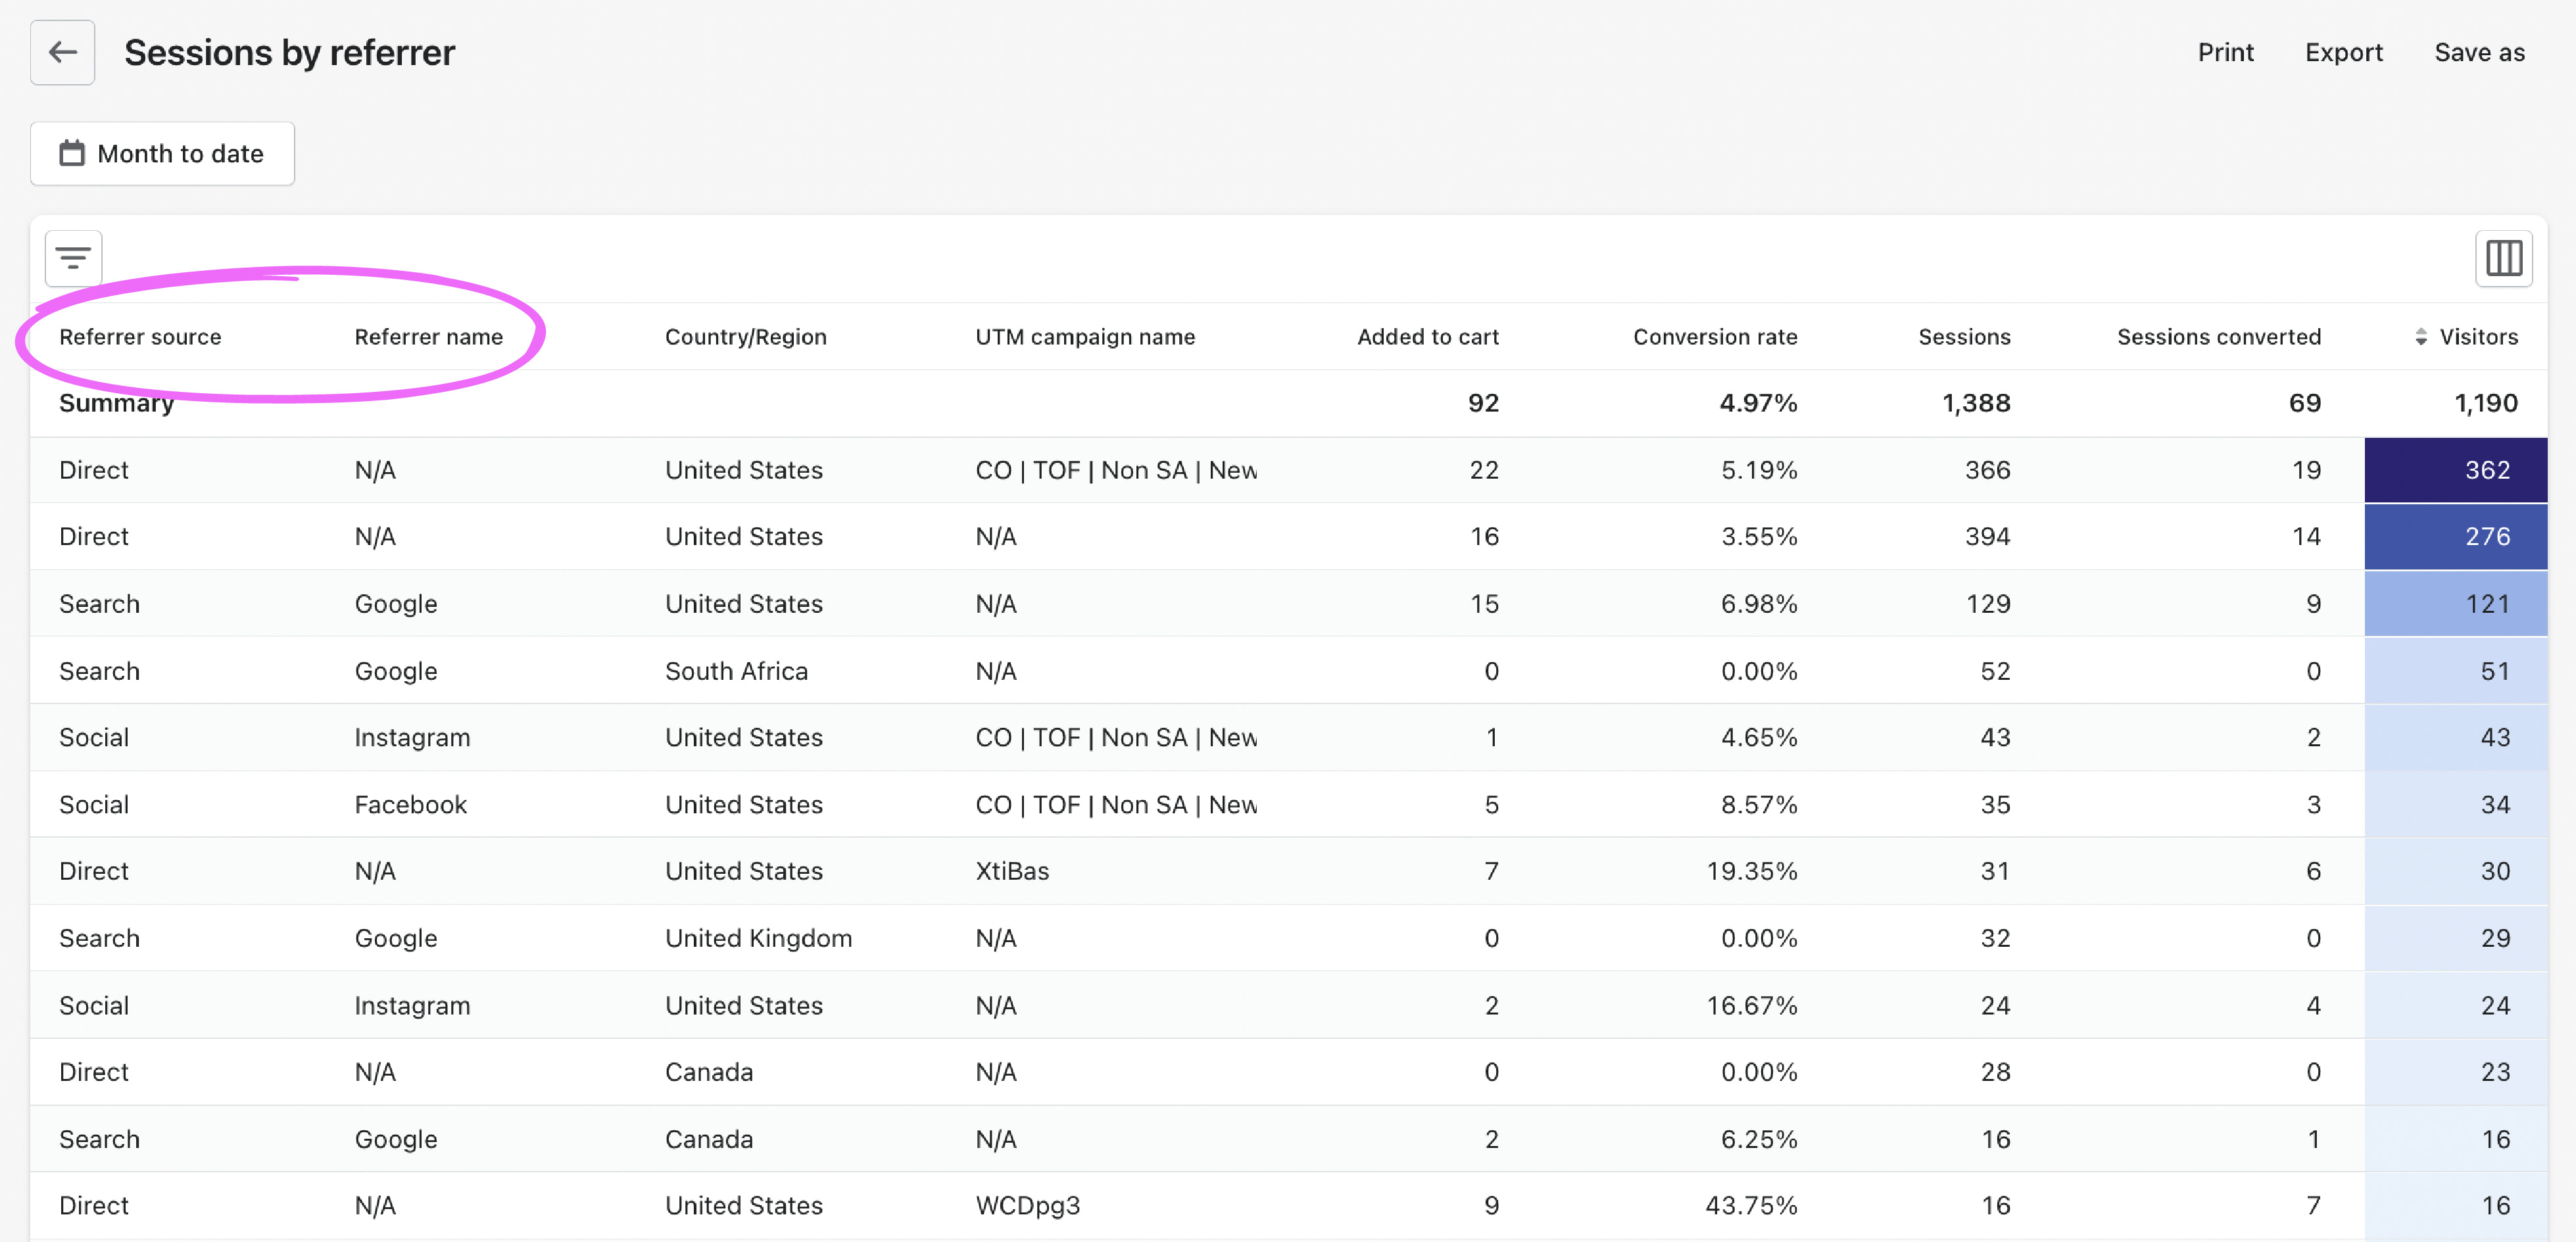
Task: Open the filter icon button
Action: point(73,258)
